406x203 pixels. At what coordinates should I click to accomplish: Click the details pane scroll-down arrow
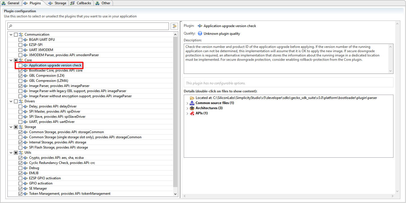point(397,191)
